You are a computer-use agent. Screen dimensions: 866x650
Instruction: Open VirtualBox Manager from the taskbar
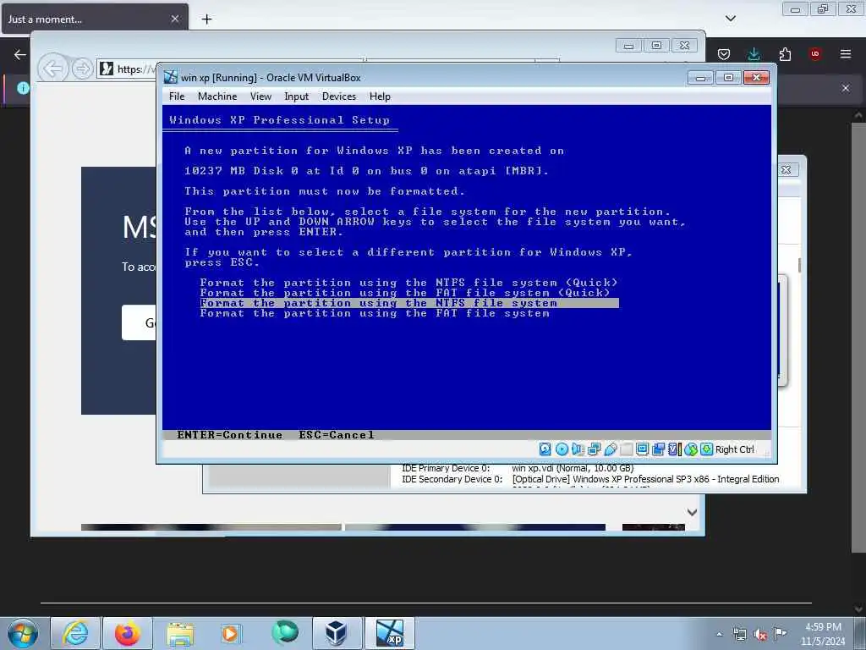(x=336, y=633)
